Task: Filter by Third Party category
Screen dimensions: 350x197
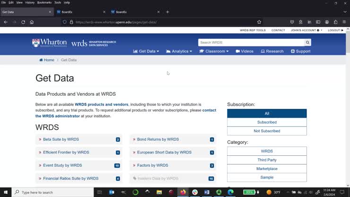Action: tap(267, 160)
